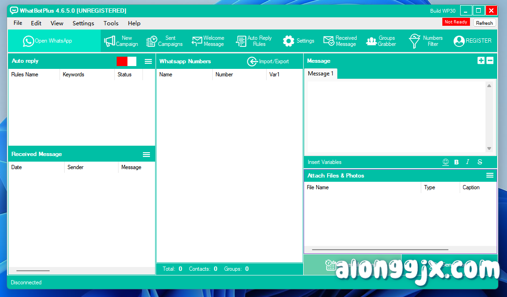Toggle the red Auto reply status switch
This screenshot has width=507, height=297.
tap(122, 61)
